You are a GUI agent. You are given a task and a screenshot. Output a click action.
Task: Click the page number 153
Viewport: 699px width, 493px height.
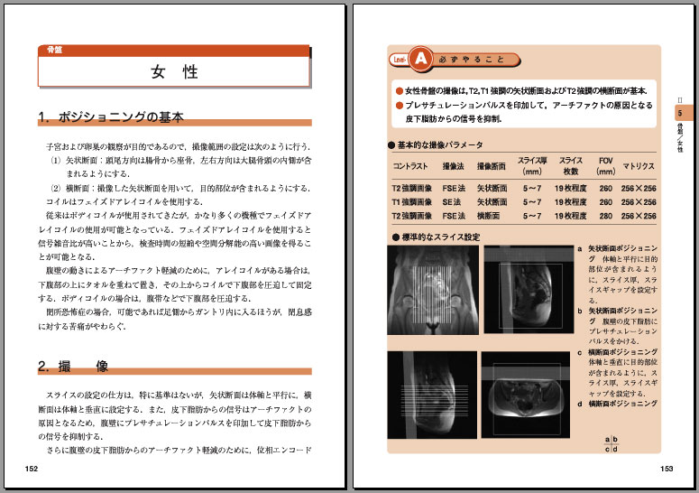pos(667,469)
